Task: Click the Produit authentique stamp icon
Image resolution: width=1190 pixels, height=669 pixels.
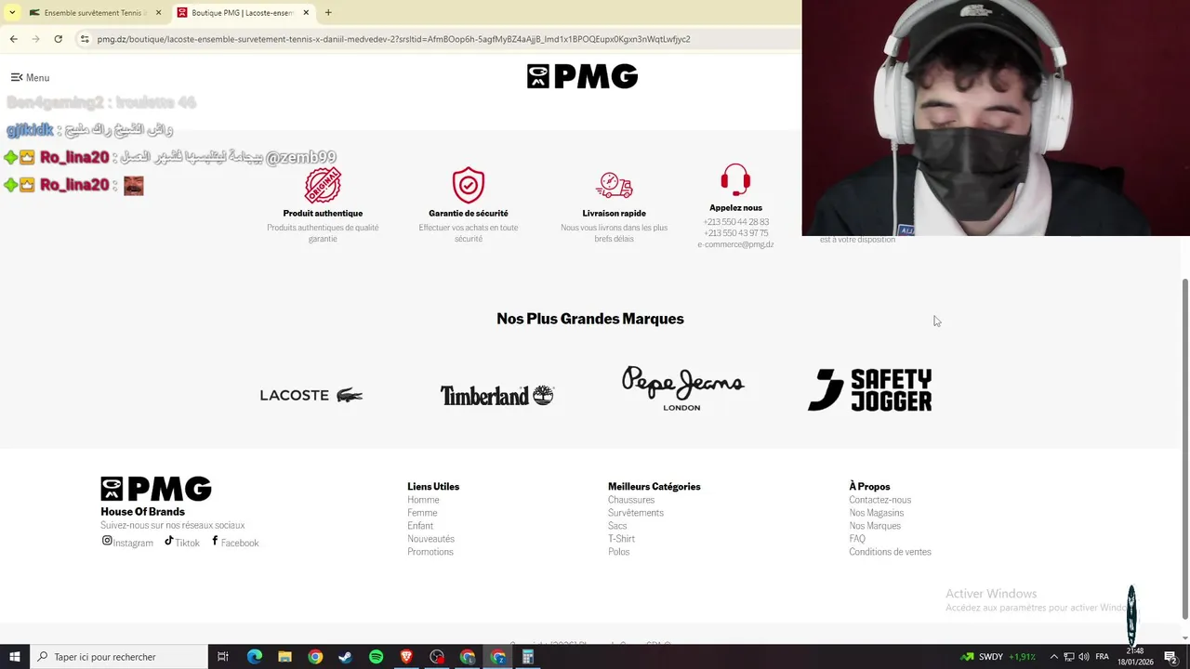Action: pyautogui.click(x=323, y=185)
